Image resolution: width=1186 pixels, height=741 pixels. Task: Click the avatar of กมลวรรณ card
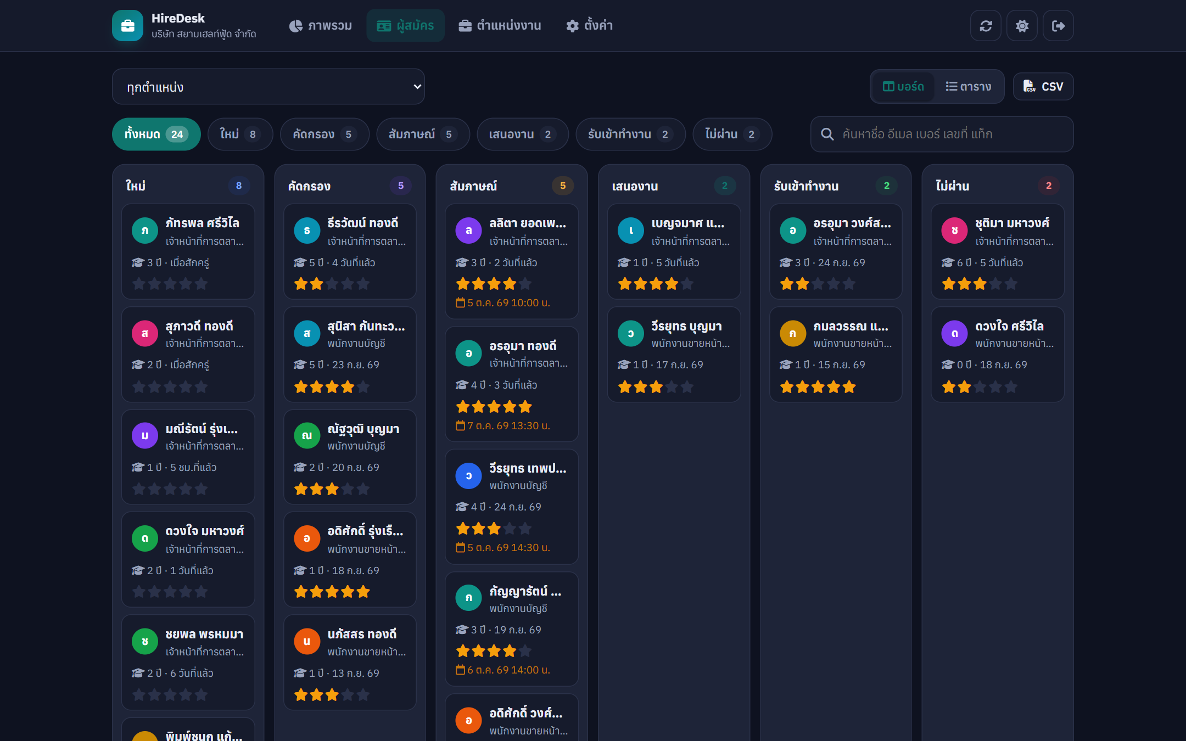[x=793, y=333]
